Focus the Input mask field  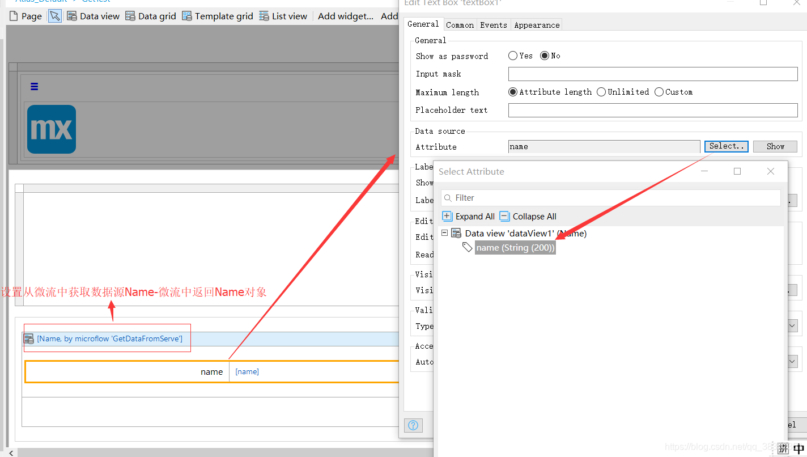pos(653,74)
